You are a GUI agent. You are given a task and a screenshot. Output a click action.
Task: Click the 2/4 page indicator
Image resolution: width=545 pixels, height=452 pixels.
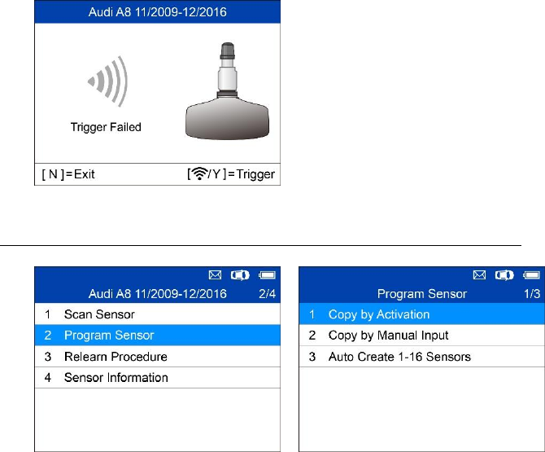coord(268,294)
